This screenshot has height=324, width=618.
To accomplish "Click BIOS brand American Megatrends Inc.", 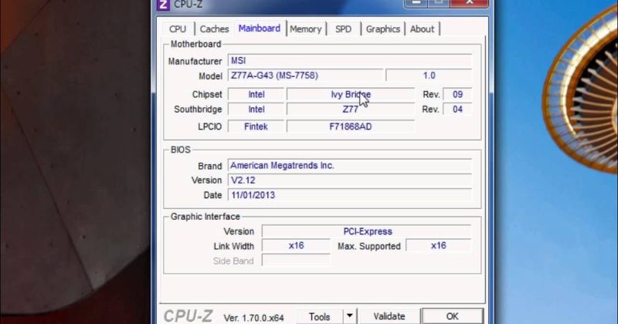I will [x=350, y=165].
